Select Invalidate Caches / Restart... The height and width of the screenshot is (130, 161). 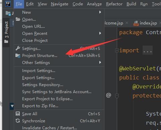[x=59, y=128]
